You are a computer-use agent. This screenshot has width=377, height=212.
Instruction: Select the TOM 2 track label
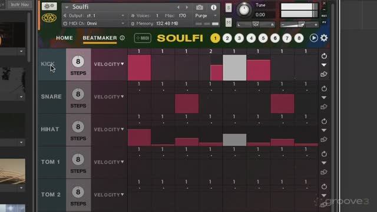pyautogui.click(x=51, y=194)
